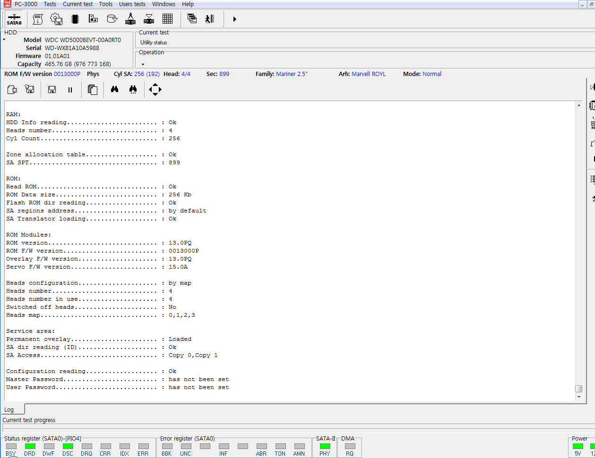Copy log using the copy pages icon
The height and width of the screenshot is (458, 595).
point(93,90)
